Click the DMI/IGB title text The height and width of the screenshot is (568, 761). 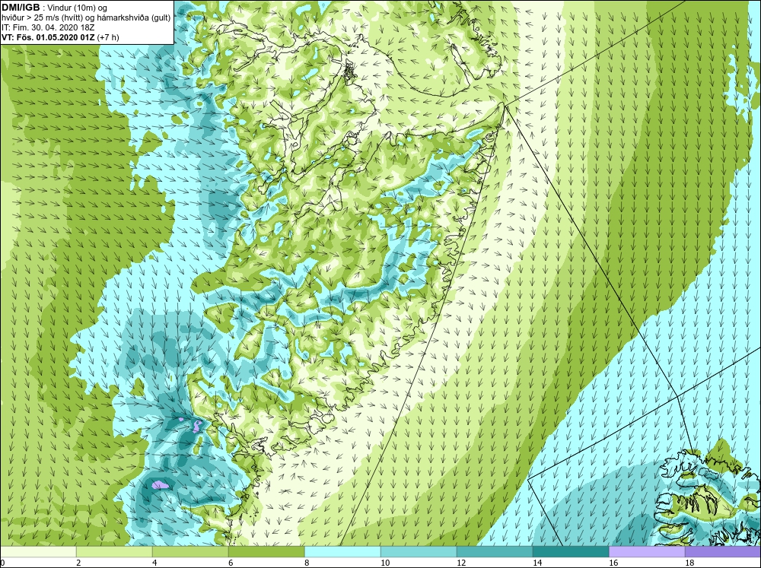click(21, 8)
